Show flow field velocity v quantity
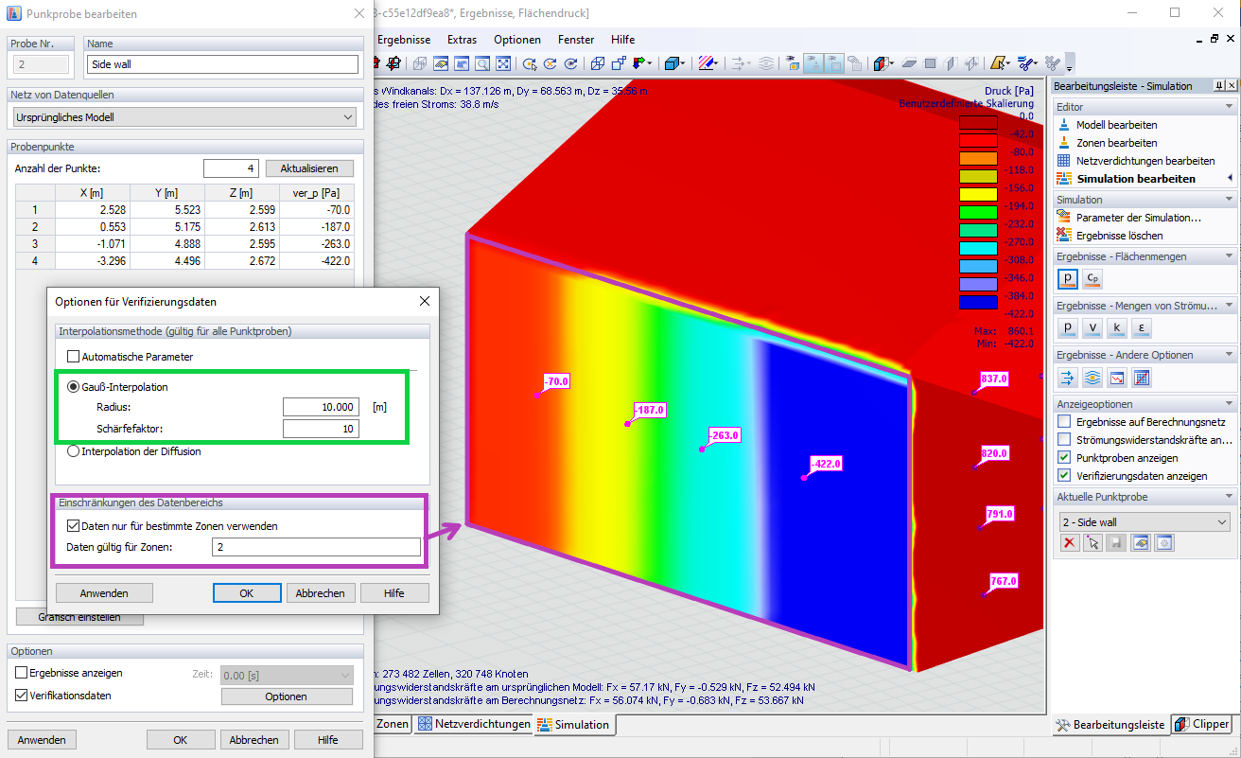The image size is (1241, 758). (x=1092, y=327)
